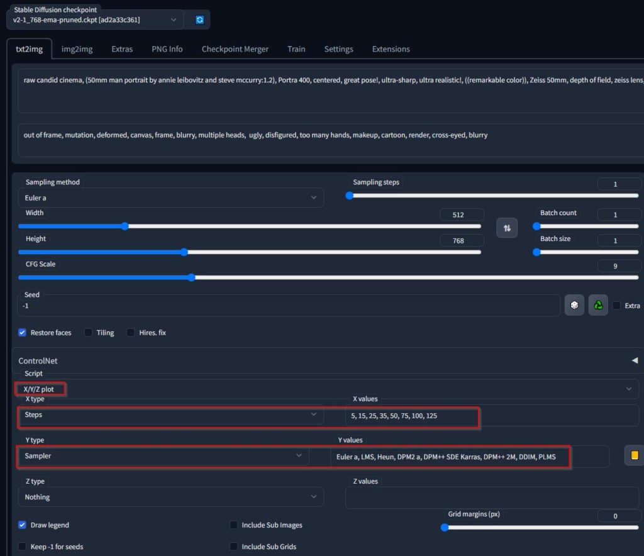
Task: Click the refresh checkpoint list icon
Action: pyautogui.click(x=199, y=19)
